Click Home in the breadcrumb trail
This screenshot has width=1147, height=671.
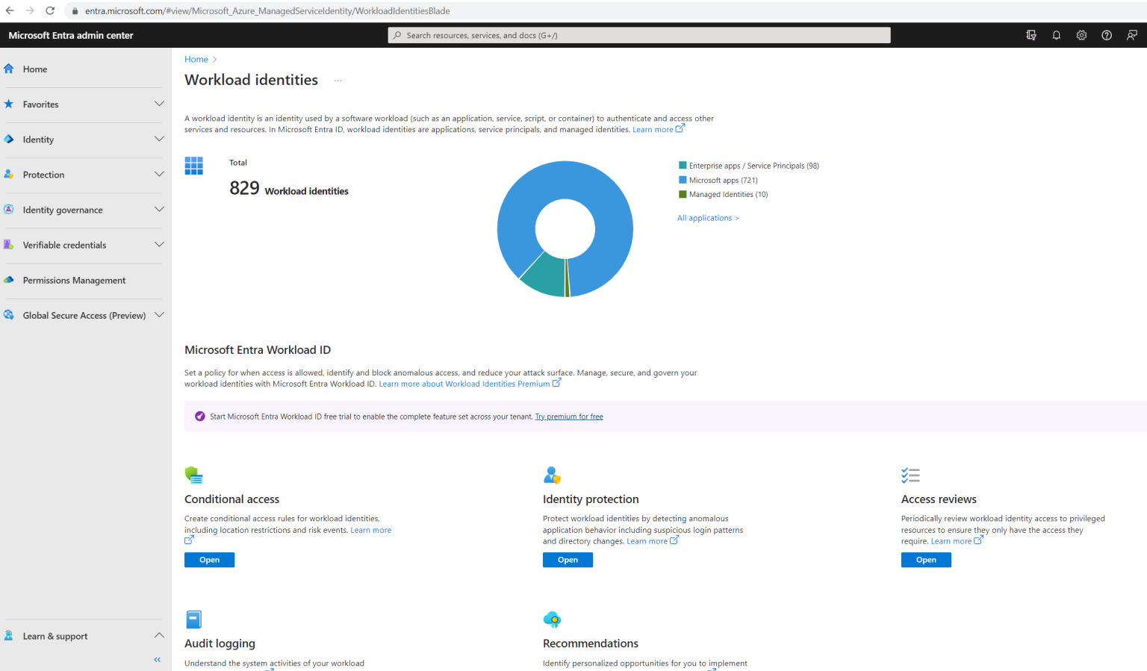[x=196, y=59]
